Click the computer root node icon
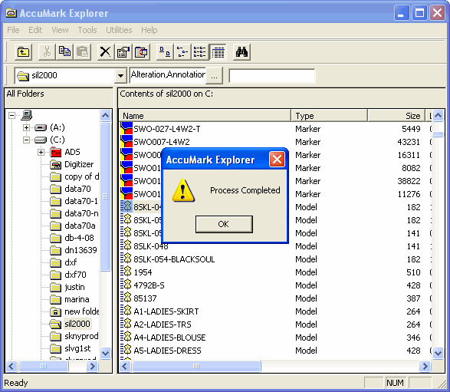Image resolution: width=450 pixels, height=392 pixels. point(26,115)
